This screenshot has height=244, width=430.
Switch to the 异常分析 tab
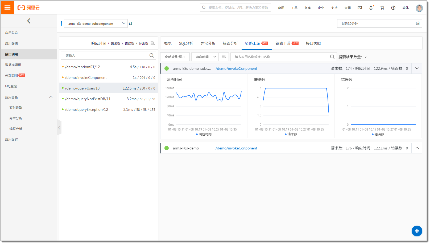click(208, 43)
